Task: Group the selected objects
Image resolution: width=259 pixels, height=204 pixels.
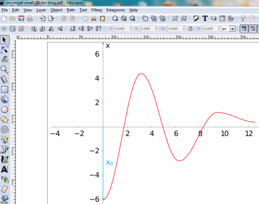Action: tap(175, 19)
